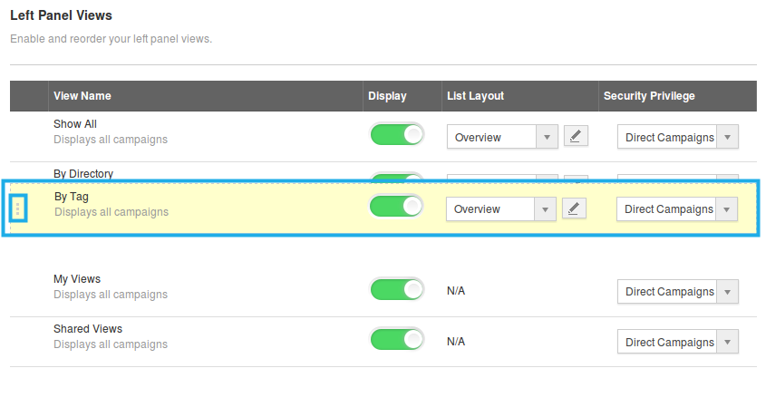The height and width of the screenshot is (407, 766).
Task: Click the pencil icon in By Tag row
Action: [x=574, y=208]
